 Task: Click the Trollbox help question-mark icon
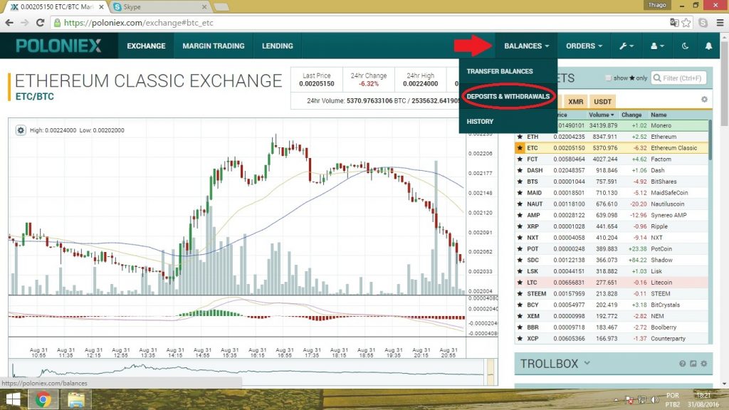point(681,364)
